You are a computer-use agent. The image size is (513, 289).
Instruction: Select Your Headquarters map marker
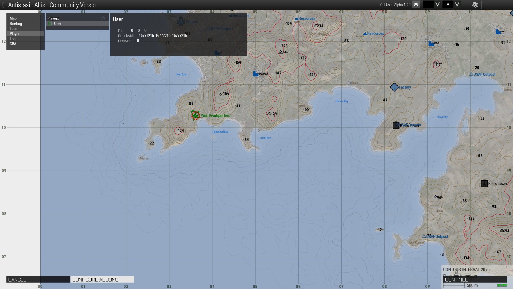196,115
